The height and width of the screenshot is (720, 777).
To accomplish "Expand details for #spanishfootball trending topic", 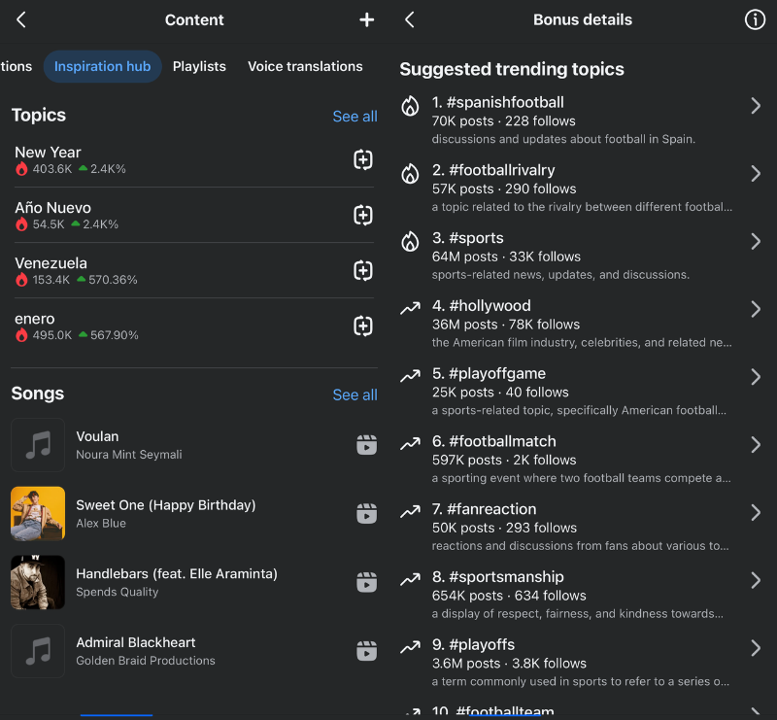I will (x=756, y=106).
